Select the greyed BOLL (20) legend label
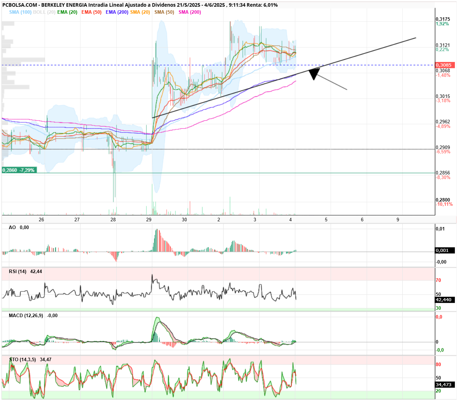 [44, 12]
